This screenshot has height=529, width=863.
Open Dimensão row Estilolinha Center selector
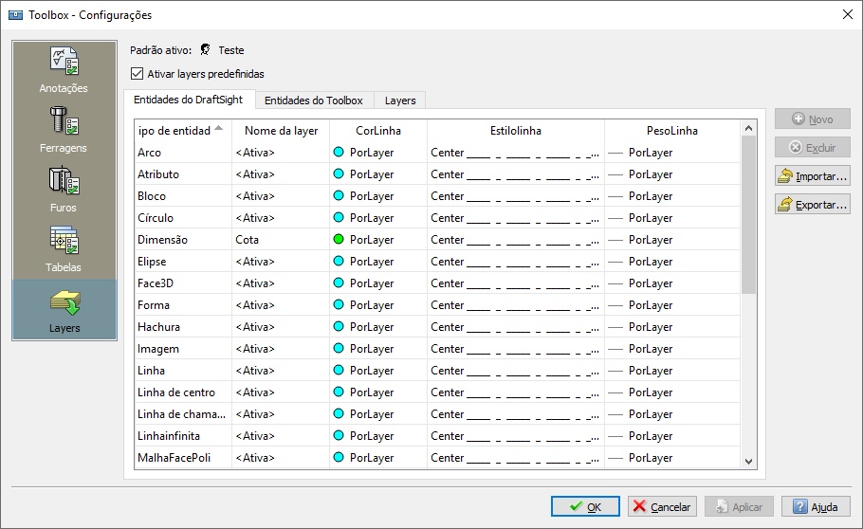[516, 240]
